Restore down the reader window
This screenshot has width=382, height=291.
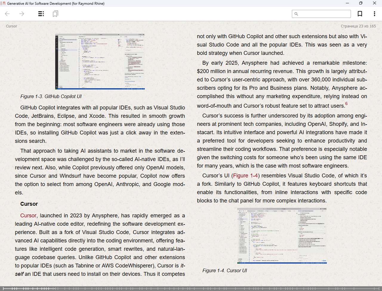pyautogui.click(x=361, y=3)
